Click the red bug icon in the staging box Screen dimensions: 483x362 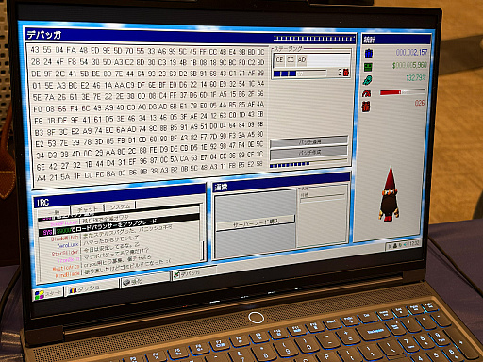pos(346,73)
